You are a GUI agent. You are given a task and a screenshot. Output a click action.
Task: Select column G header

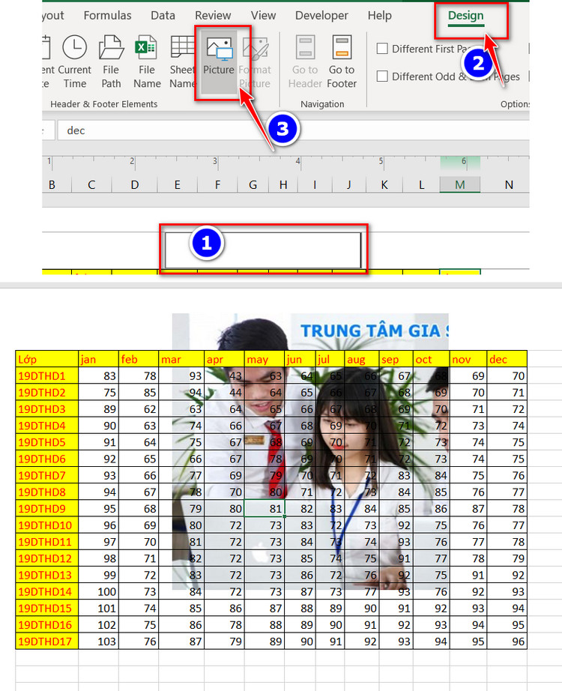(x=253, y=184)
